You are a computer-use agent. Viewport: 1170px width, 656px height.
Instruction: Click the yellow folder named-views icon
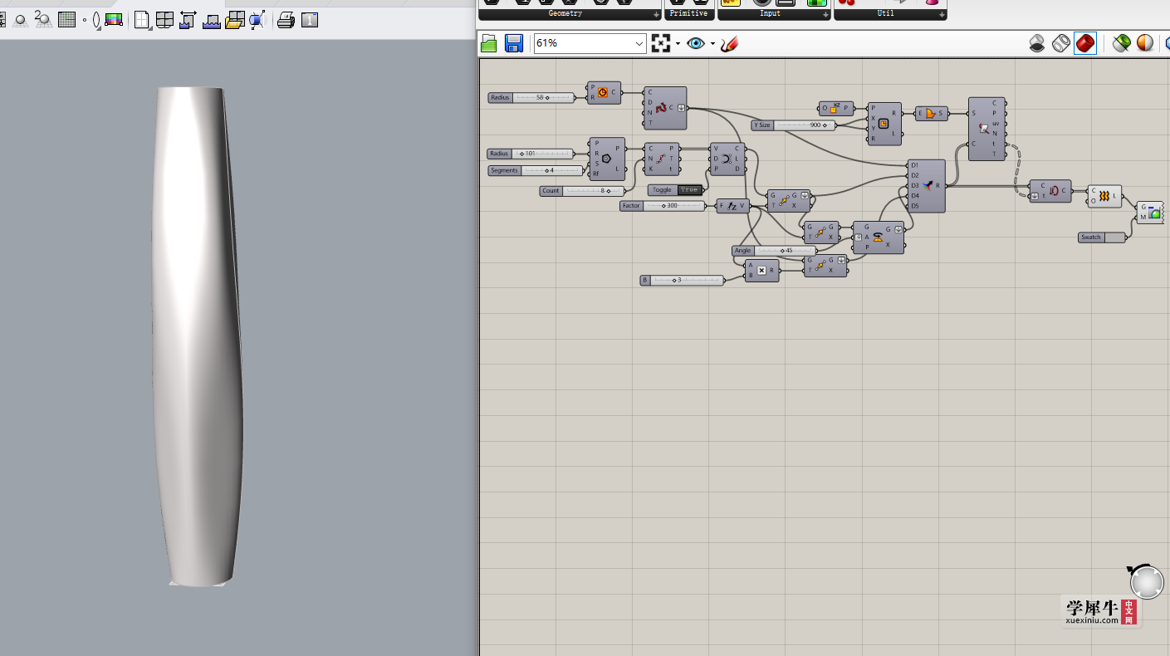pyautogui.click(x=234, y=20)
